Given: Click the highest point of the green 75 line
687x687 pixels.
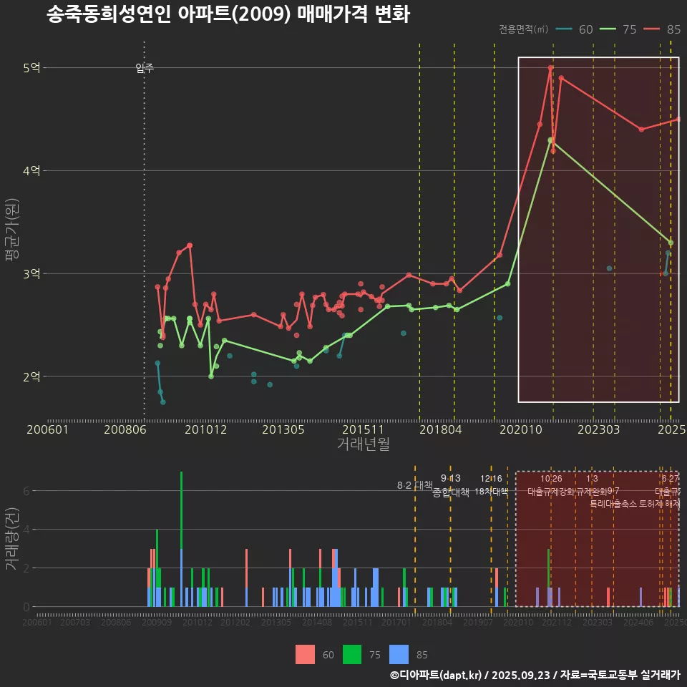Looking at the screenshot, I should click(550, 140).
